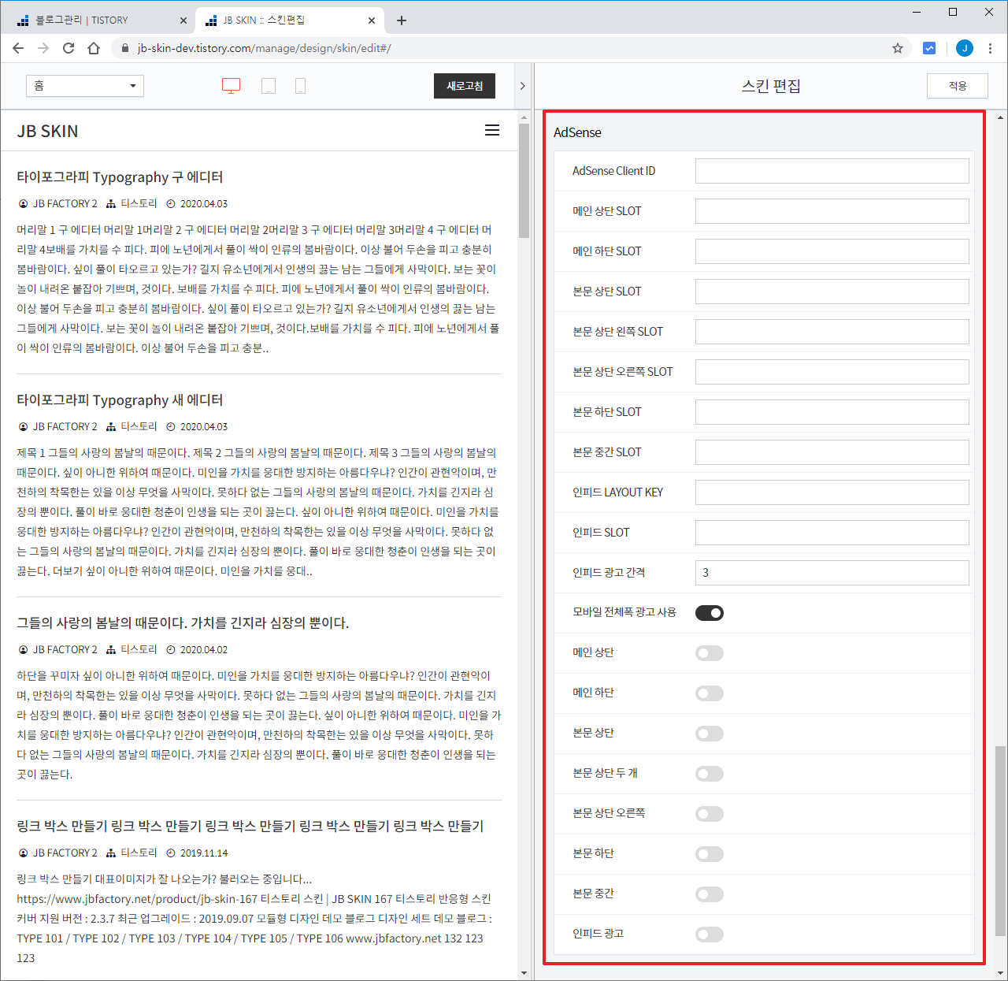
Task: Select the mobile phone preview icon
Action: (300, 86)
